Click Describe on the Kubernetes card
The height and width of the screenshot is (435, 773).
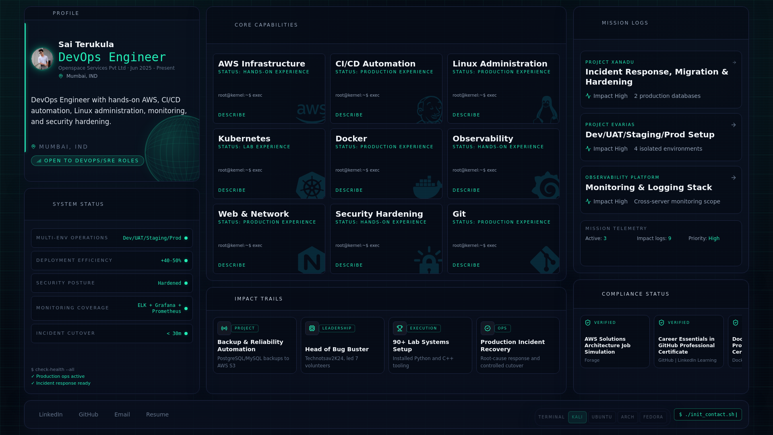[x=232, y=190]
